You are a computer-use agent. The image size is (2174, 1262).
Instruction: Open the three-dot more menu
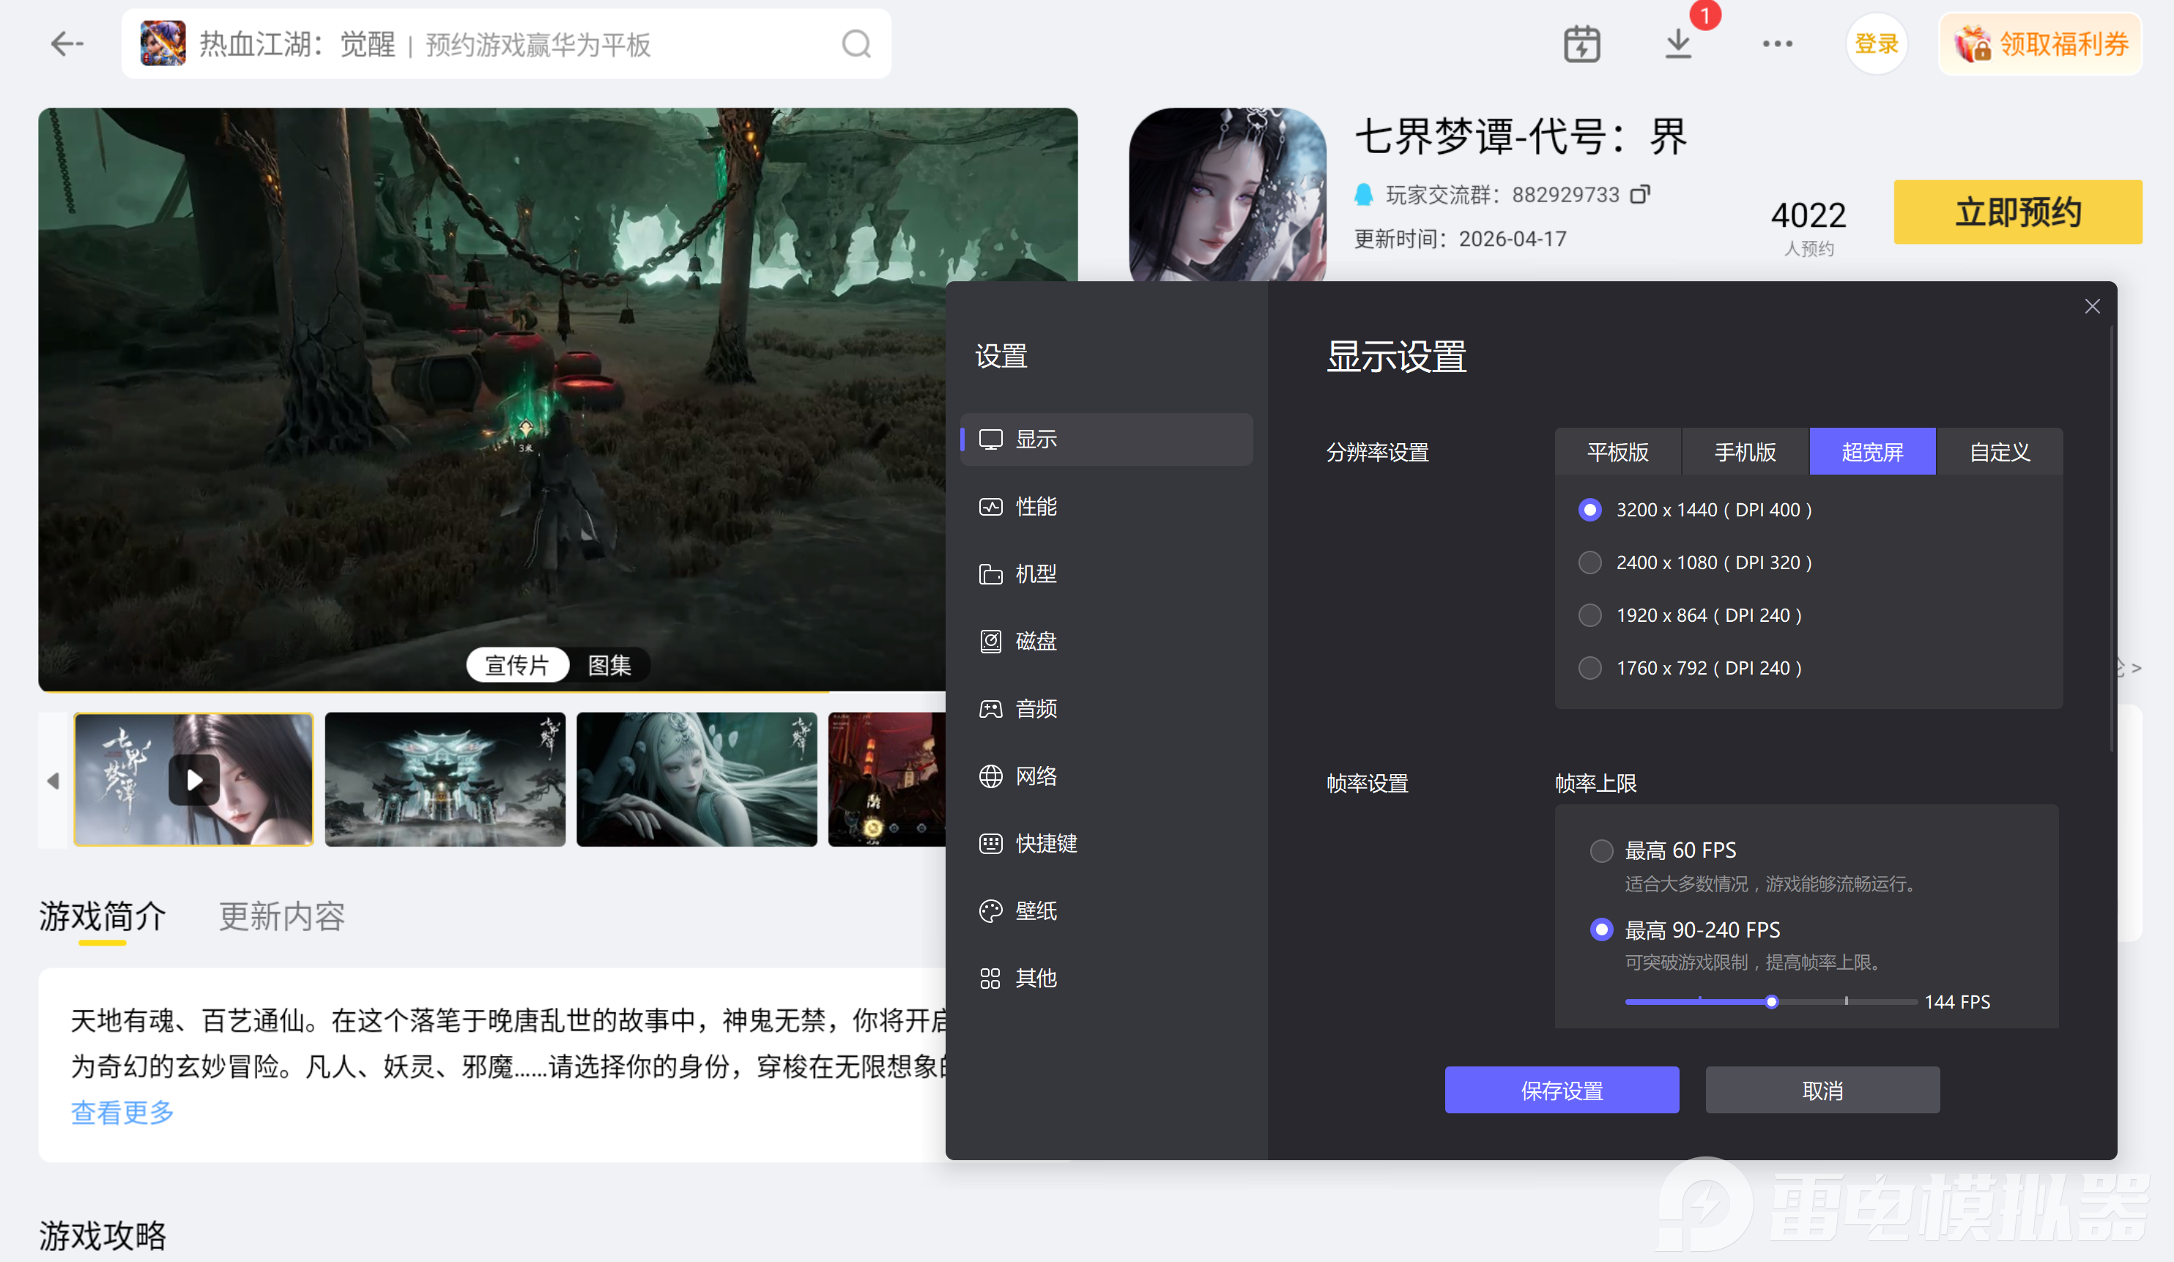(1777, 44)
